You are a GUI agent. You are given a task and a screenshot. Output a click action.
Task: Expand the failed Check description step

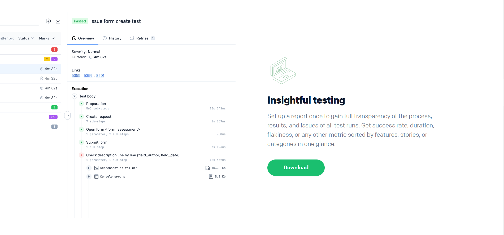point(81,155)
